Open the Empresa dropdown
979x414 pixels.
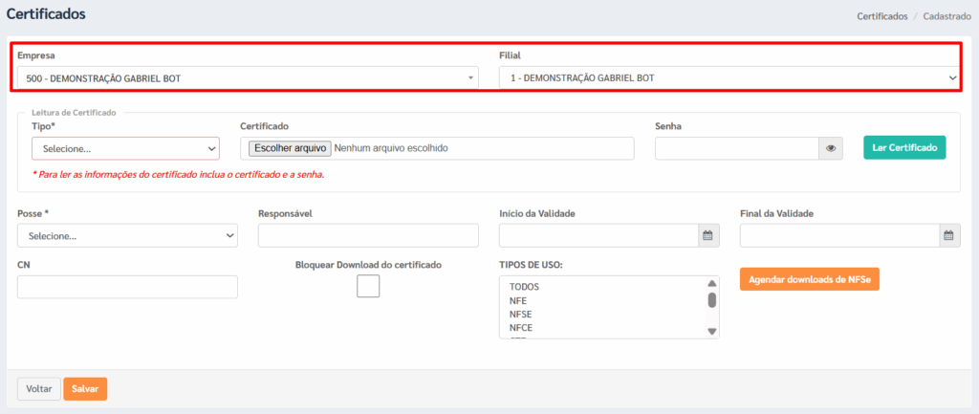click(x=248, y=78)
